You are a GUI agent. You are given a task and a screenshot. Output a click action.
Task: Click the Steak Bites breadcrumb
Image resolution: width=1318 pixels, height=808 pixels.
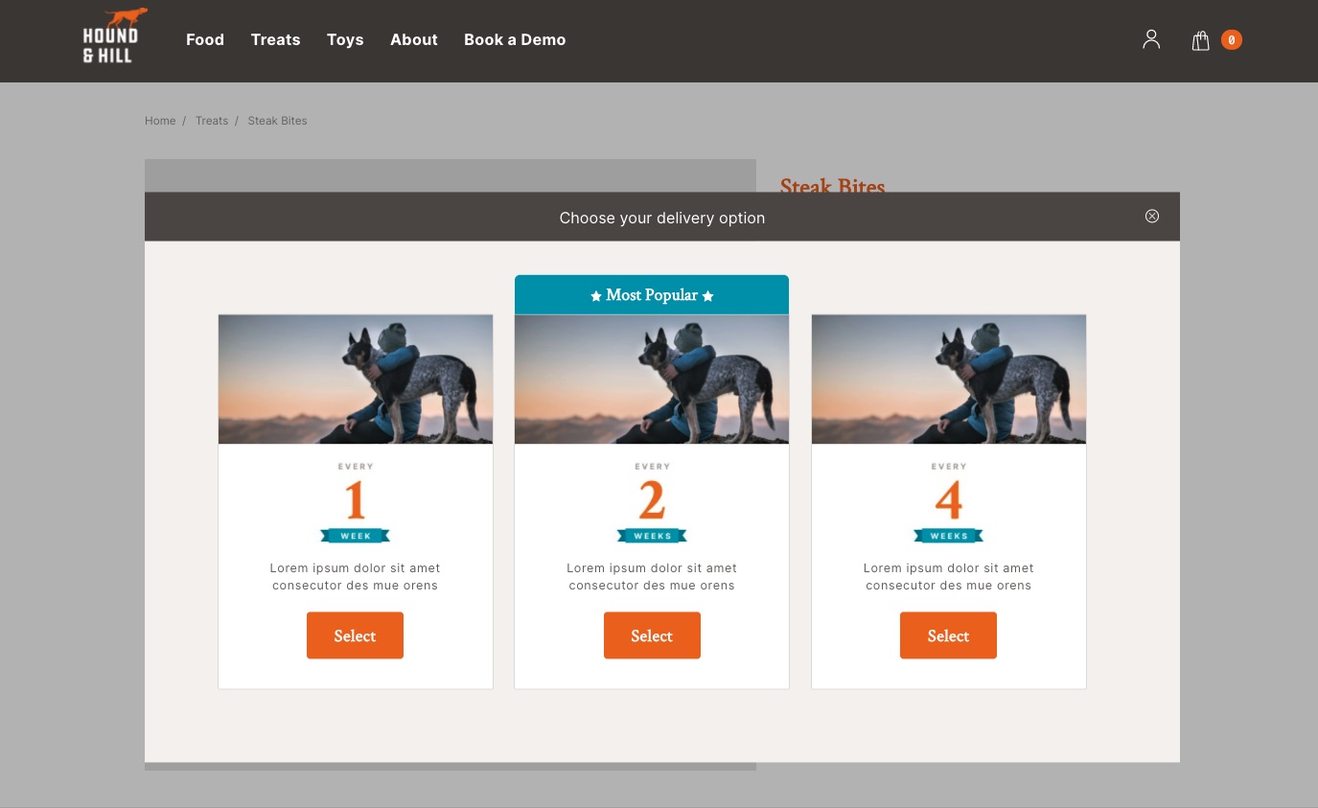[277, 121]
